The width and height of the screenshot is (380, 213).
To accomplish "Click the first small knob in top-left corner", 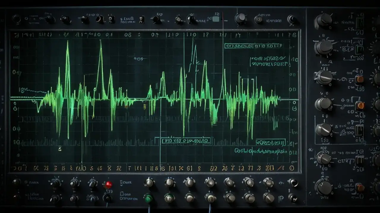I will [x=16, y=19].
